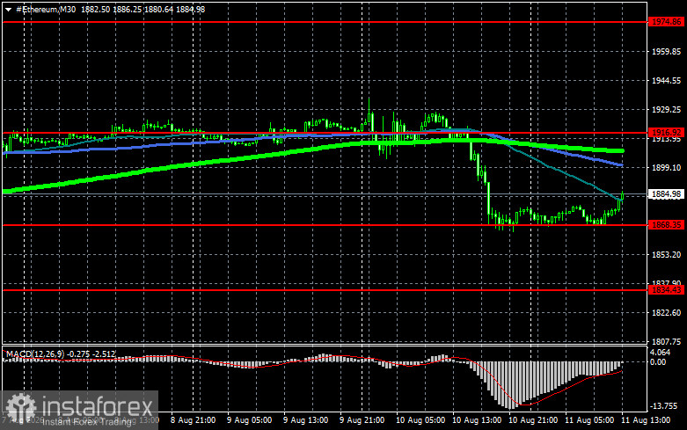Select the 1834.43 red price level label
Image resolution: width=687 pixels, height=430 pixels.
[x=666, y=290]
